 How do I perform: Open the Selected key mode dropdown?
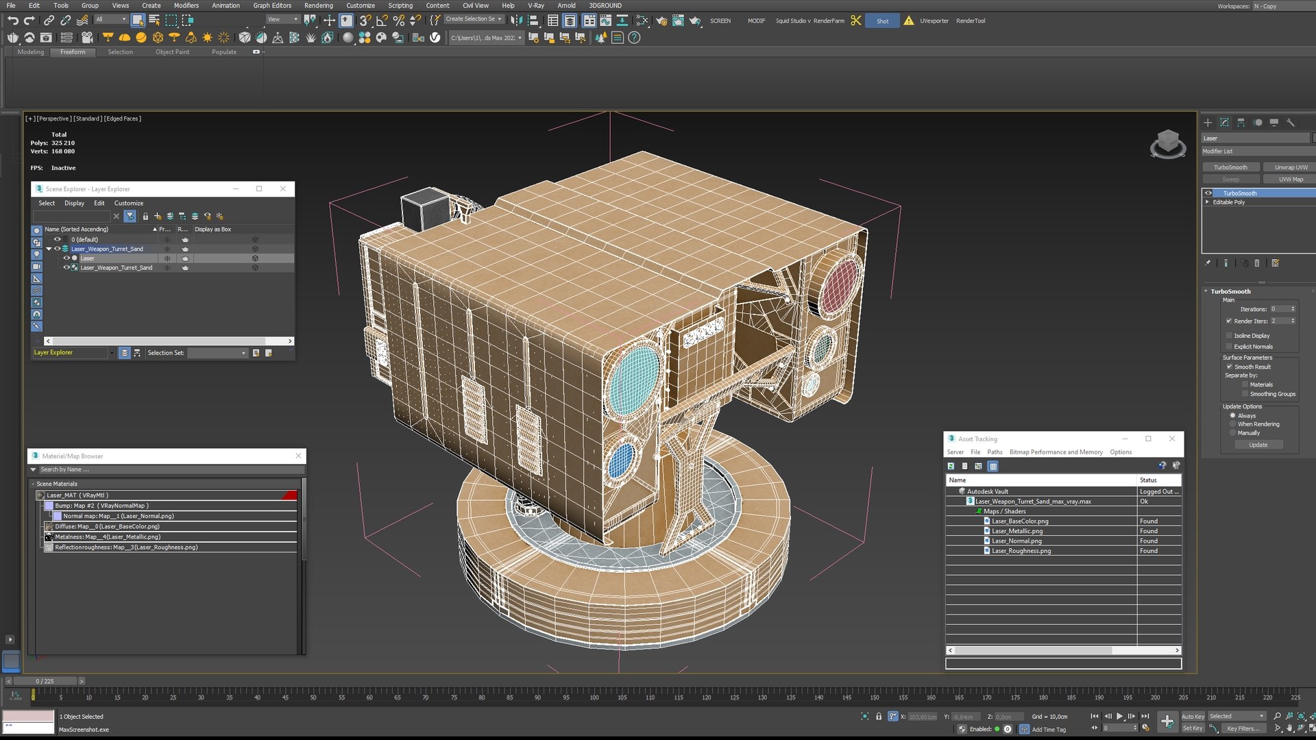[x=1236, y=716]
